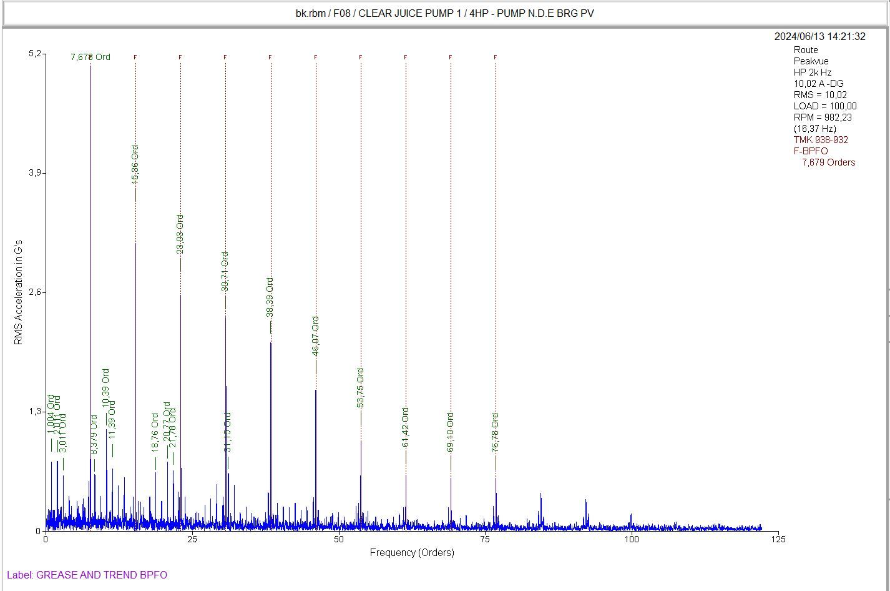Select the '7,679 Orders' legend value

(x=829, y=162)
